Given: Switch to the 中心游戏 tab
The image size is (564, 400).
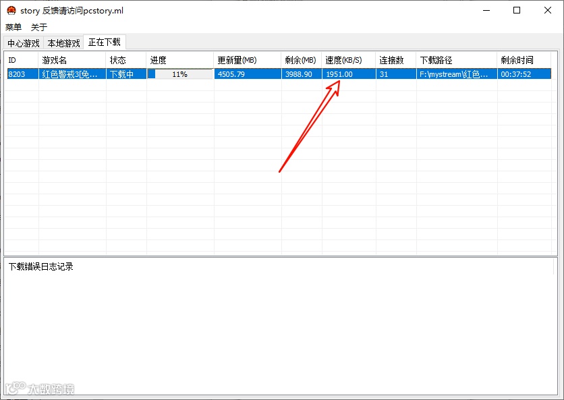Looking at the screenshot, I should coord(24,43).
